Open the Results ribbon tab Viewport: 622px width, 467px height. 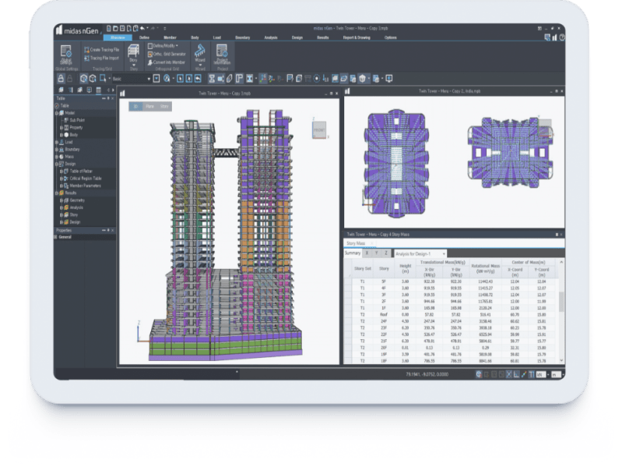(323, 37)
